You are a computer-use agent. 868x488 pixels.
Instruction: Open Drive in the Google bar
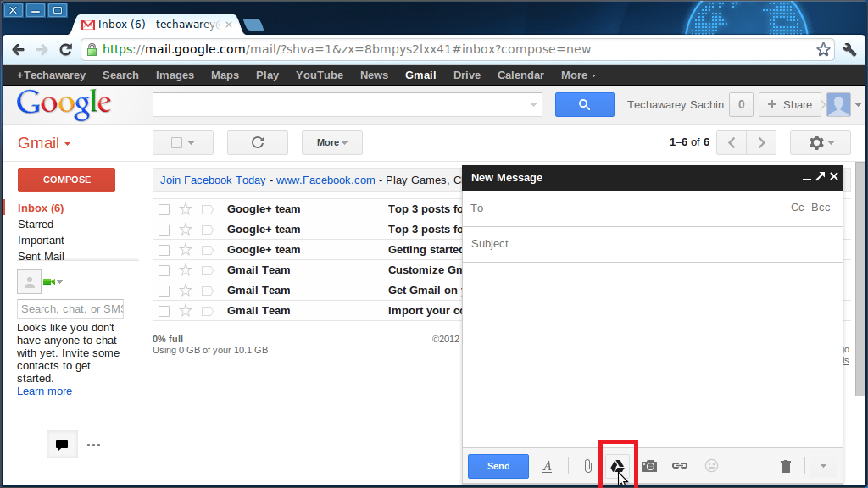point(467,75)
